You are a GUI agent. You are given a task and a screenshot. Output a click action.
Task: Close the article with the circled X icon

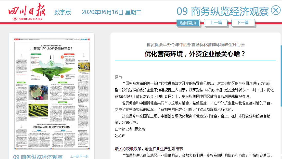pos(276,11)
